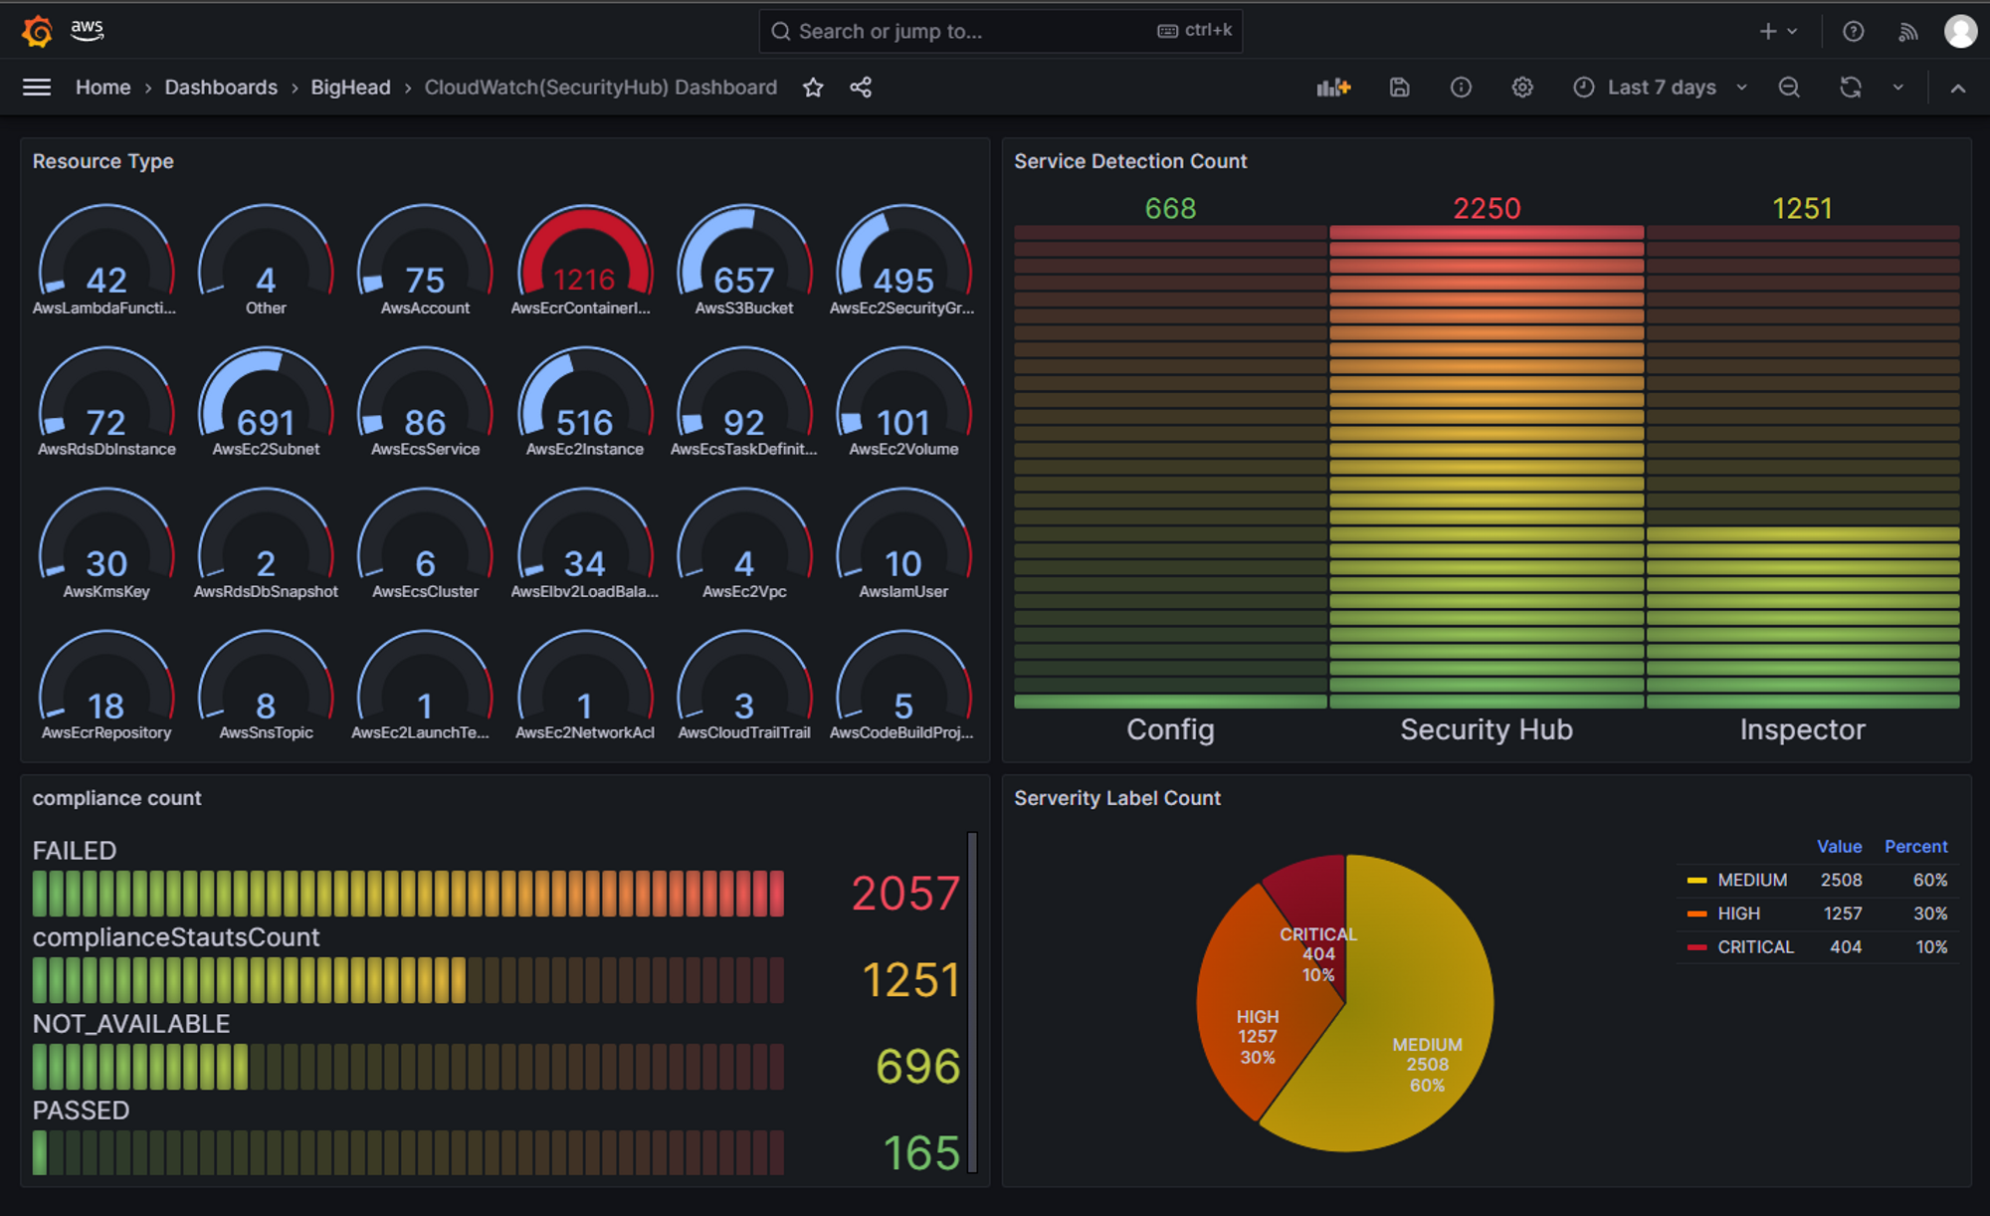Screen dimensions: 1990x1216
Task: Expand the refresh interval dropdown
Action: point(1897,88)
